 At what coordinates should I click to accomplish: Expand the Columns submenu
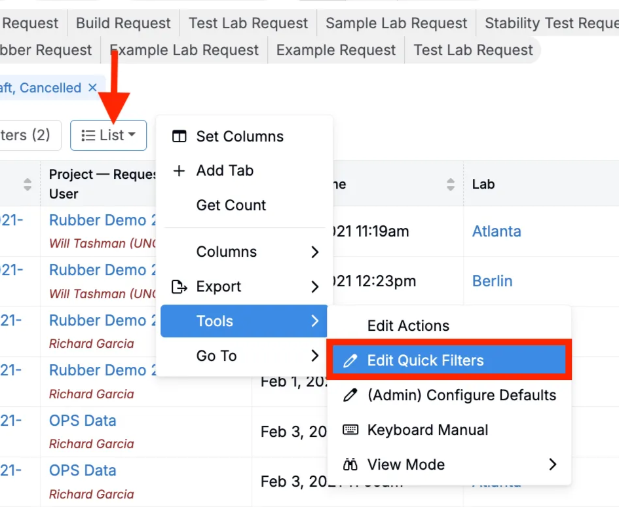[314, 252]
